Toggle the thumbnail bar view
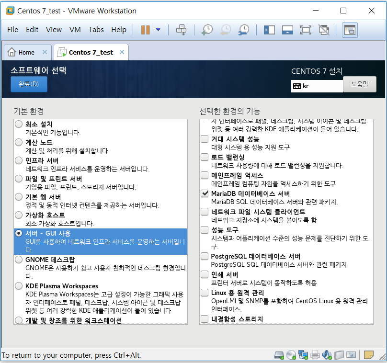The image size is (387, 363). click(x=287, y=30)
